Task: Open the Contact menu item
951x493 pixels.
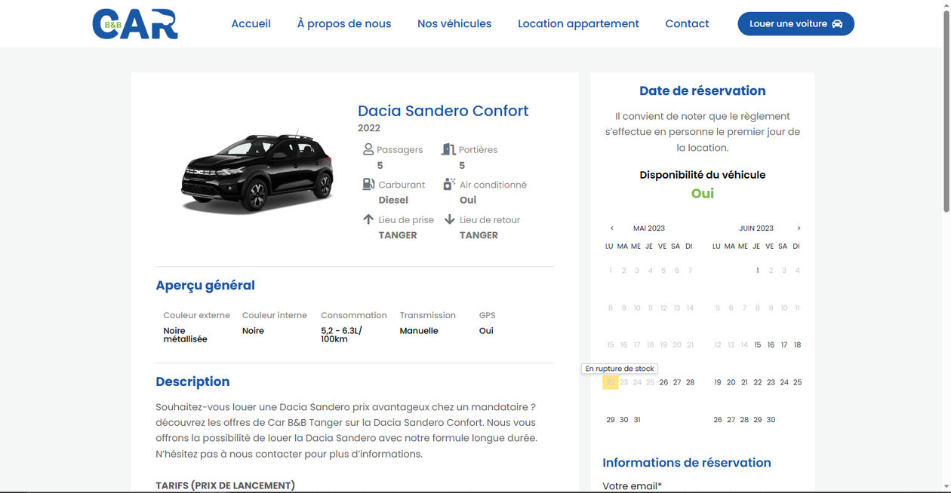Action: click(x=687, y=24)
